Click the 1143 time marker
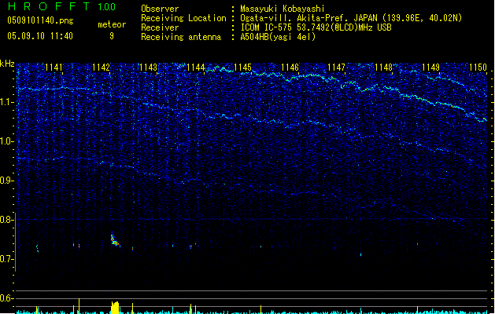Image resolution: width=495 pixels, height=314 pixels. 148,68
